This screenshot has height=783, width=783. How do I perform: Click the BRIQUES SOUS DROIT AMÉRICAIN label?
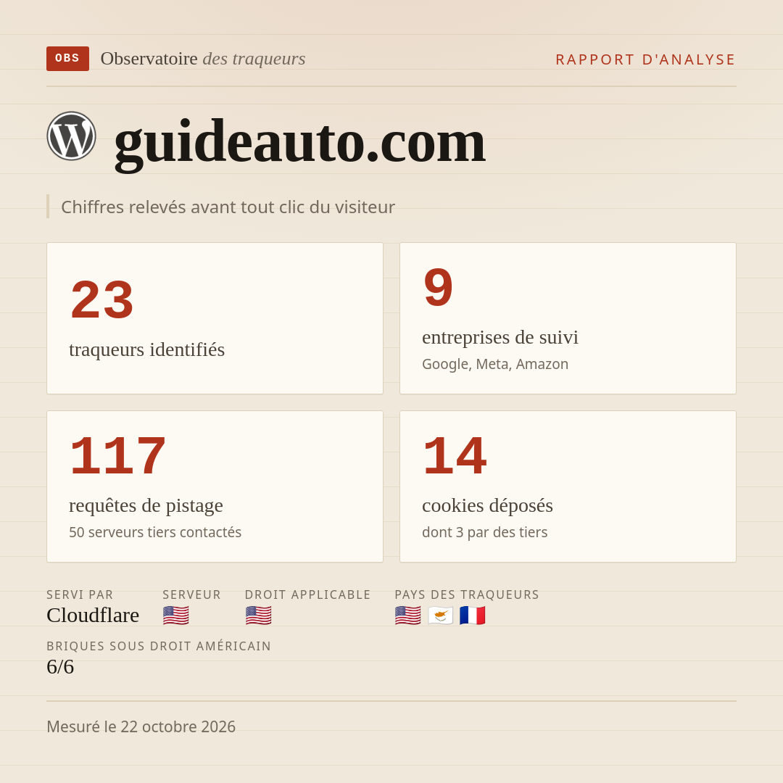point(159,646)
